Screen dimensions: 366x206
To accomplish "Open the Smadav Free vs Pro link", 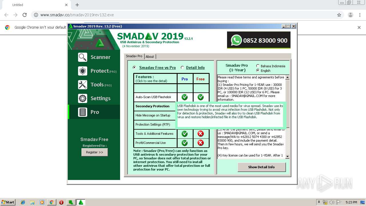I will point(158,68).
